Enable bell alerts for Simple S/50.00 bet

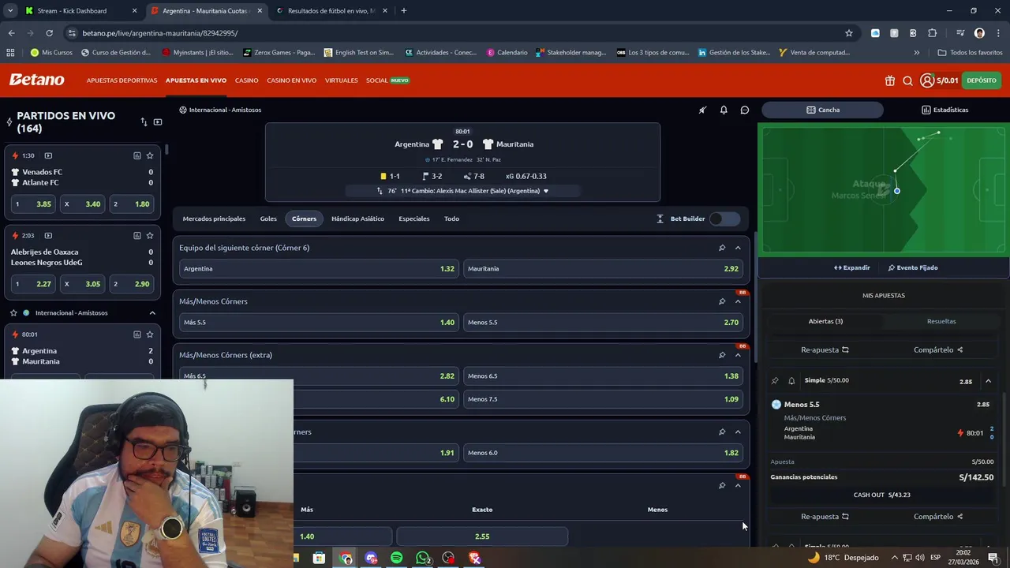pos(791,381)
